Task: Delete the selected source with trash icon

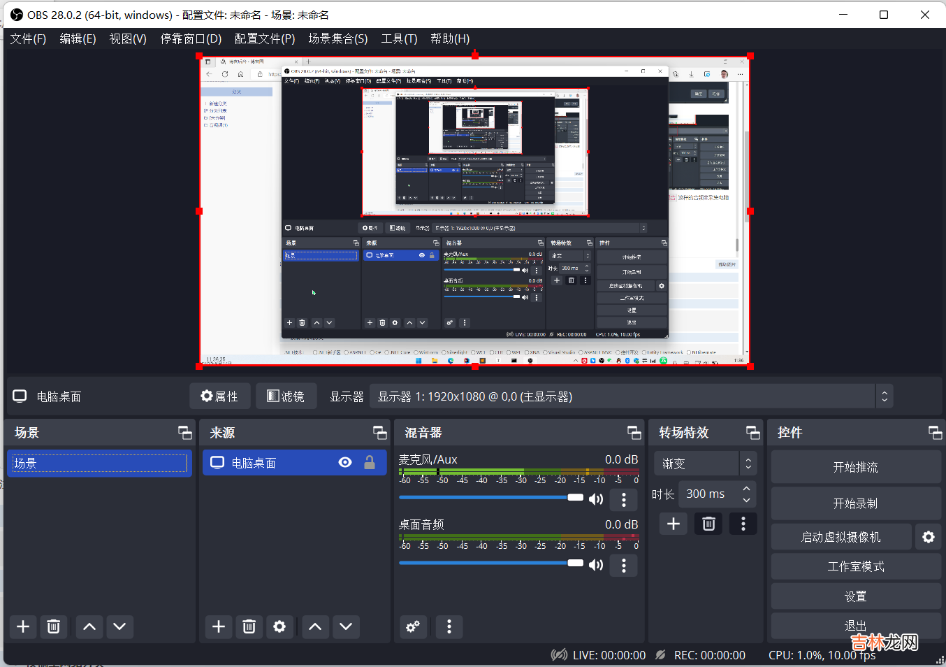Action: click(249, 626)
